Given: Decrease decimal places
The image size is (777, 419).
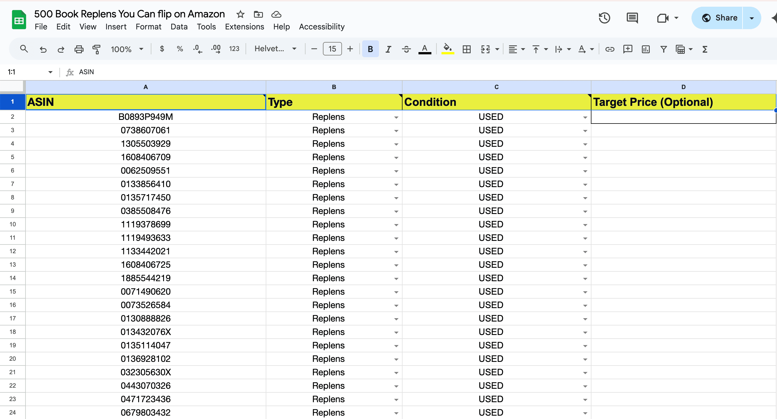Looking at the screenshot, I should tap(198, 49).
